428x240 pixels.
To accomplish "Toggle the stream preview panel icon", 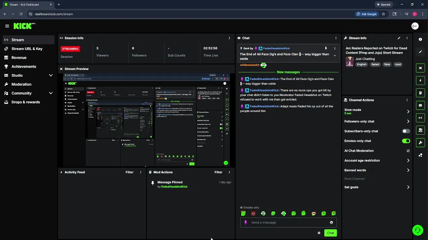I will click(x=420, y=68).
